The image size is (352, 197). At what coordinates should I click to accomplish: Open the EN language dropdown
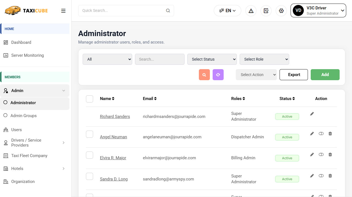[228, 11]
